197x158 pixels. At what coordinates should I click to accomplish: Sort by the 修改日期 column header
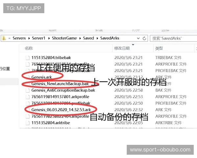(x=122, y=48)
